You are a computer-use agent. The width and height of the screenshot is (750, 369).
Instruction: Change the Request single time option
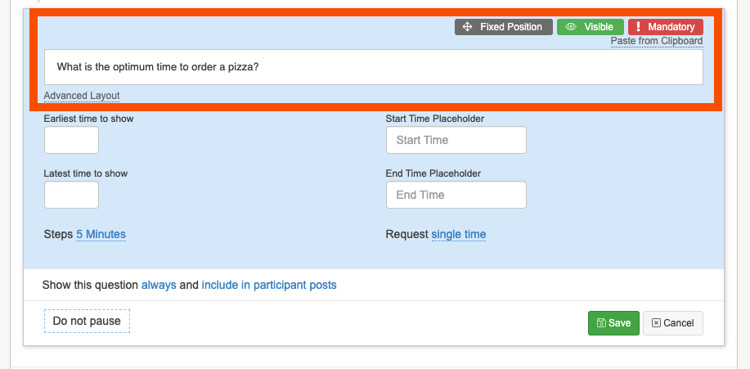459,234
